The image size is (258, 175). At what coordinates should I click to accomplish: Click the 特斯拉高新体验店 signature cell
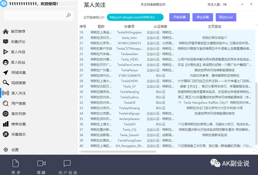pos(215,135)
